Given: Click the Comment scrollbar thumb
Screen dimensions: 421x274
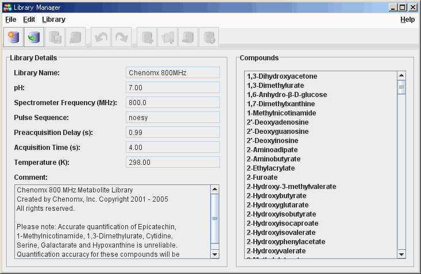Looking at the screenshot, I should [x=215, y=219].
